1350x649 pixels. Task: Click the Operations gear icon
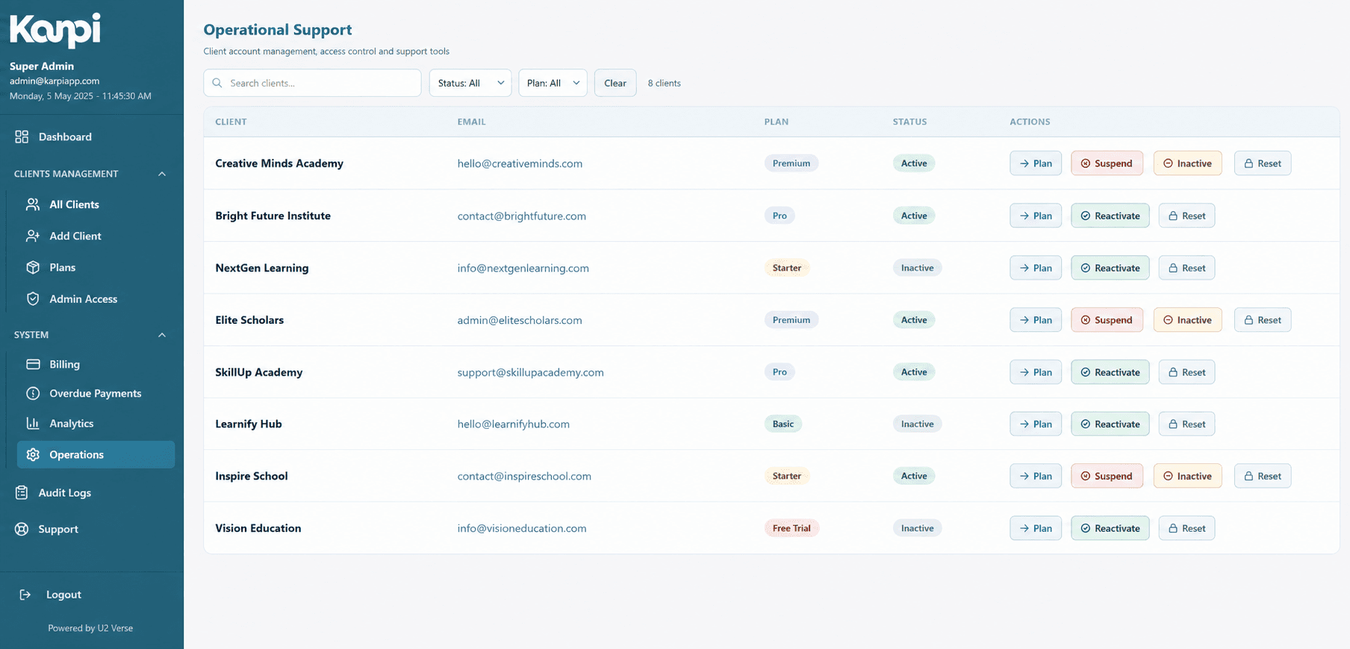click(33, 454)
